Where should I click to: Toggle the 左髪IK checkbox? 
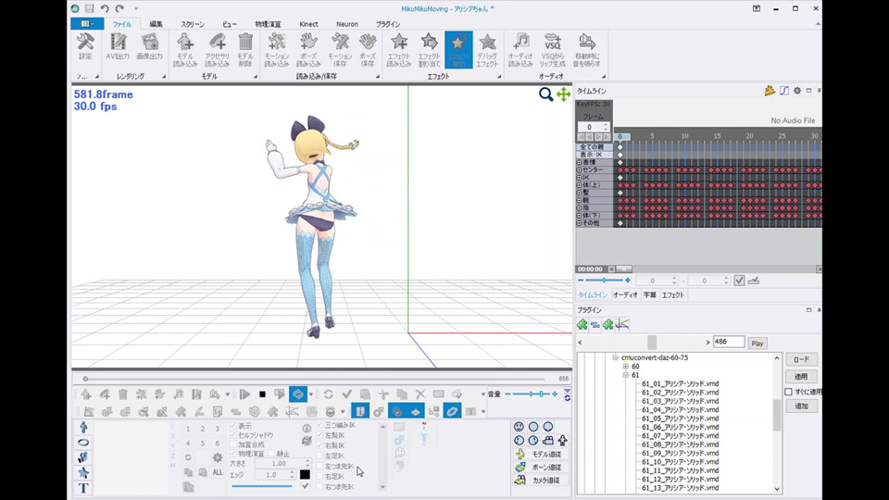click(319, 435)
